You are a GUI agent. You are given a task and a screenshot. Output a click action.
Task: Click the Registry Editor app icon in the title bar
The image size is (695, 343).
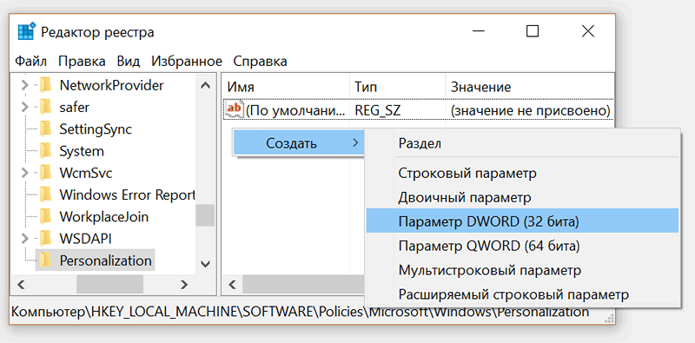(x=26, y=32)
